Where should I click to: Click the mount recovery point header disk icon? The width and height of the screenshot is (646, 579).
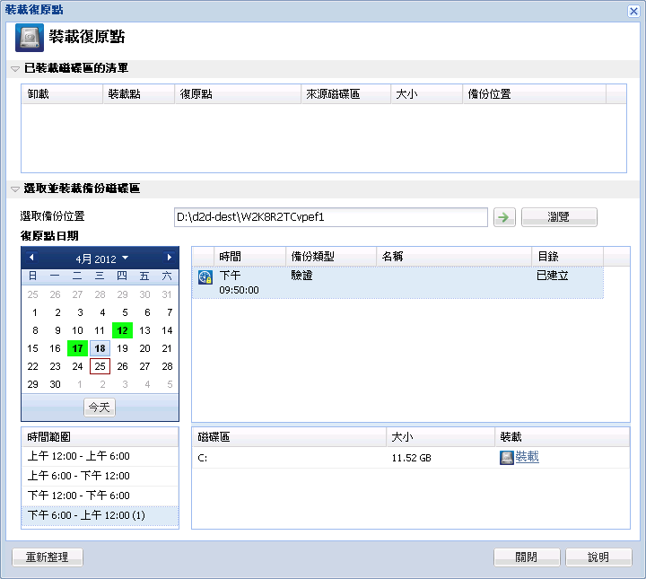30,38
